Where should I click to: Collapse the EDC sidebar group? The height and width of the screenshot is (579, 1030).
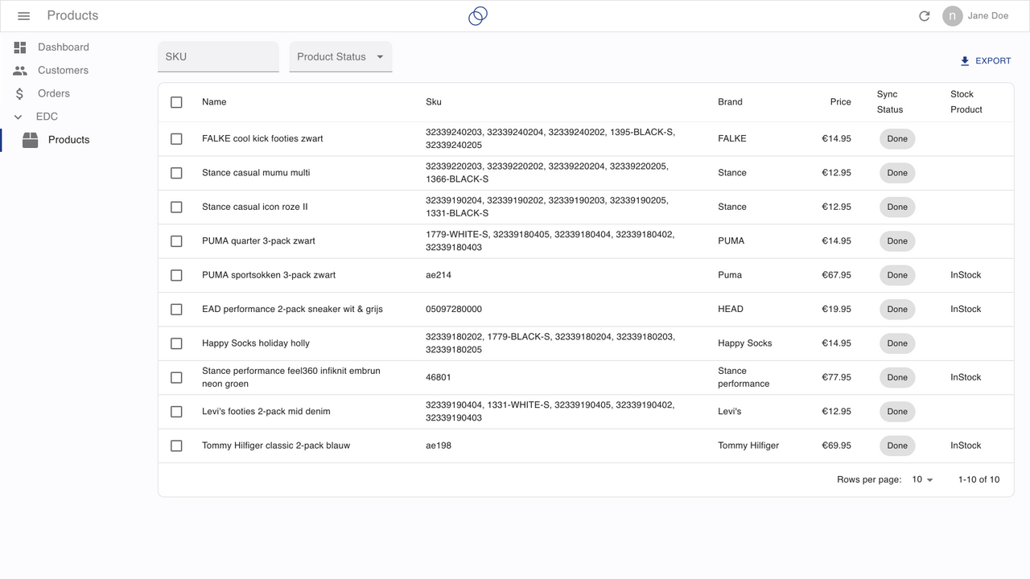click(19, 117)
